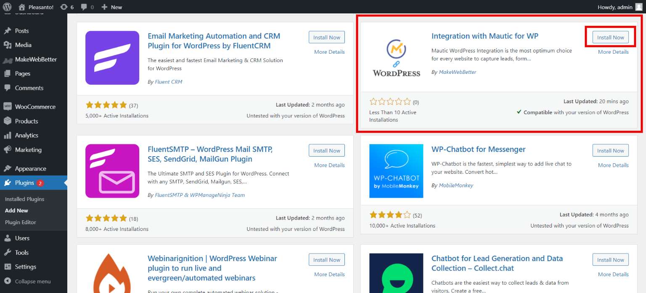This screenshot has width=646, height=293.
Task: View More Details for FluentSMTP plugin
Action: pyautogui.click(x=329, y=165)
